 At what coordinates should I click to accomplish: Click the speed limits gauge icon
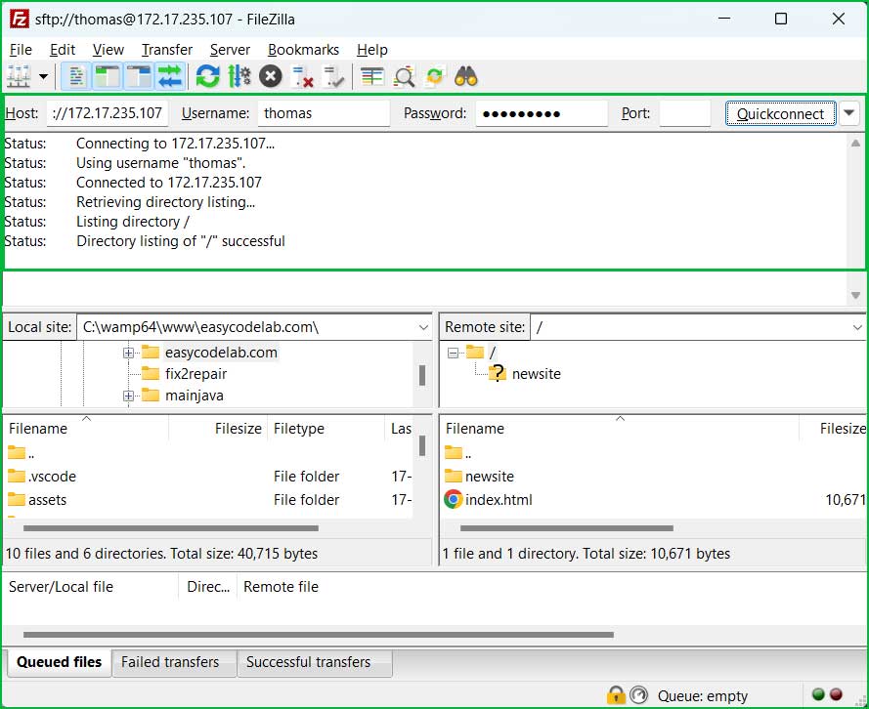[639, 694]
